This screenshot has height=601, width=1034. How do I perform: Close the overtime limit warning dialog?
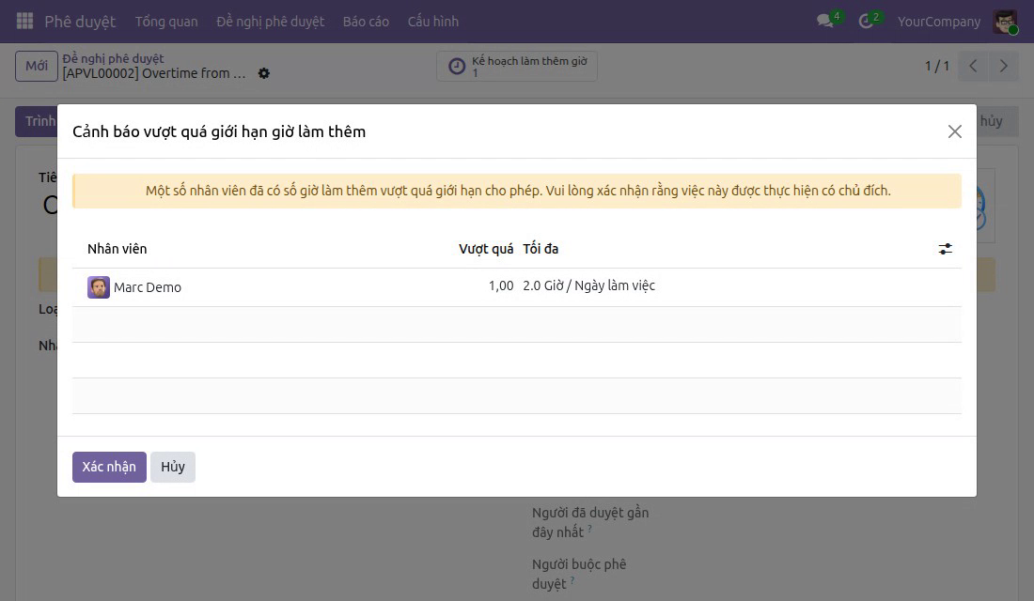tap(954, 131)
